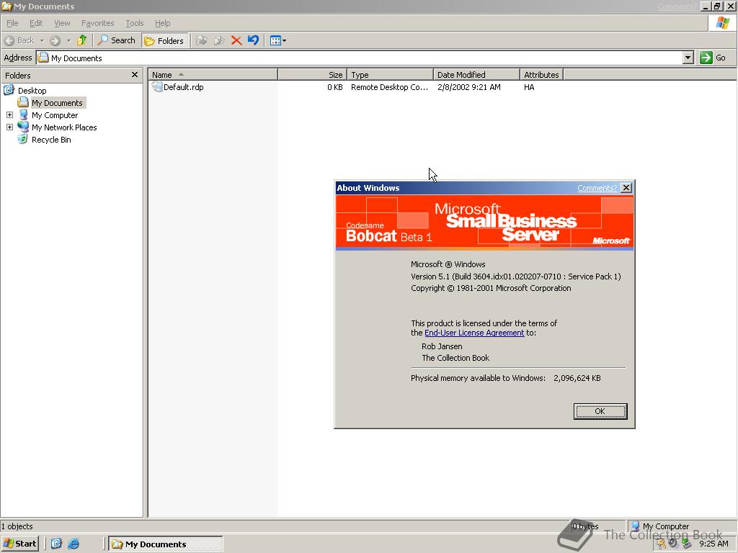Select the Default.rdp file
Screen dimensions: 738x553
click(x=183, y=87)
